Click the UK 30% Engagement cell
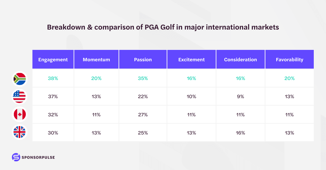The height and width of the screenshot is (170, 326). [x=53, y=133]
